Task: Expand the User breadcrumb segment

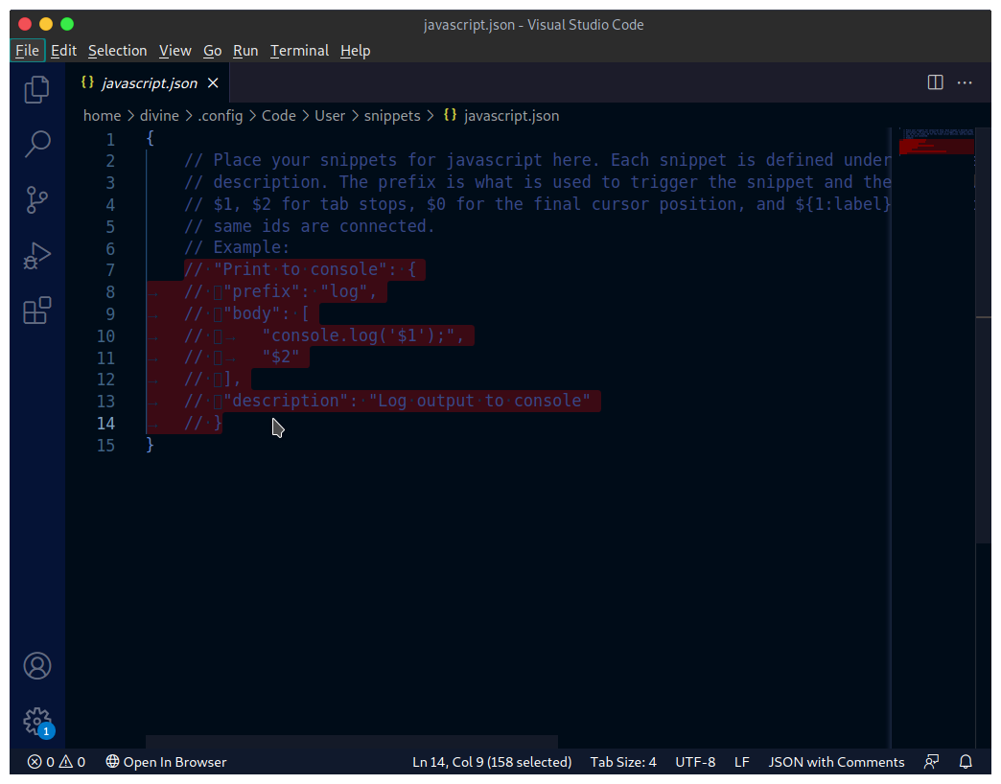Action: 330,115
